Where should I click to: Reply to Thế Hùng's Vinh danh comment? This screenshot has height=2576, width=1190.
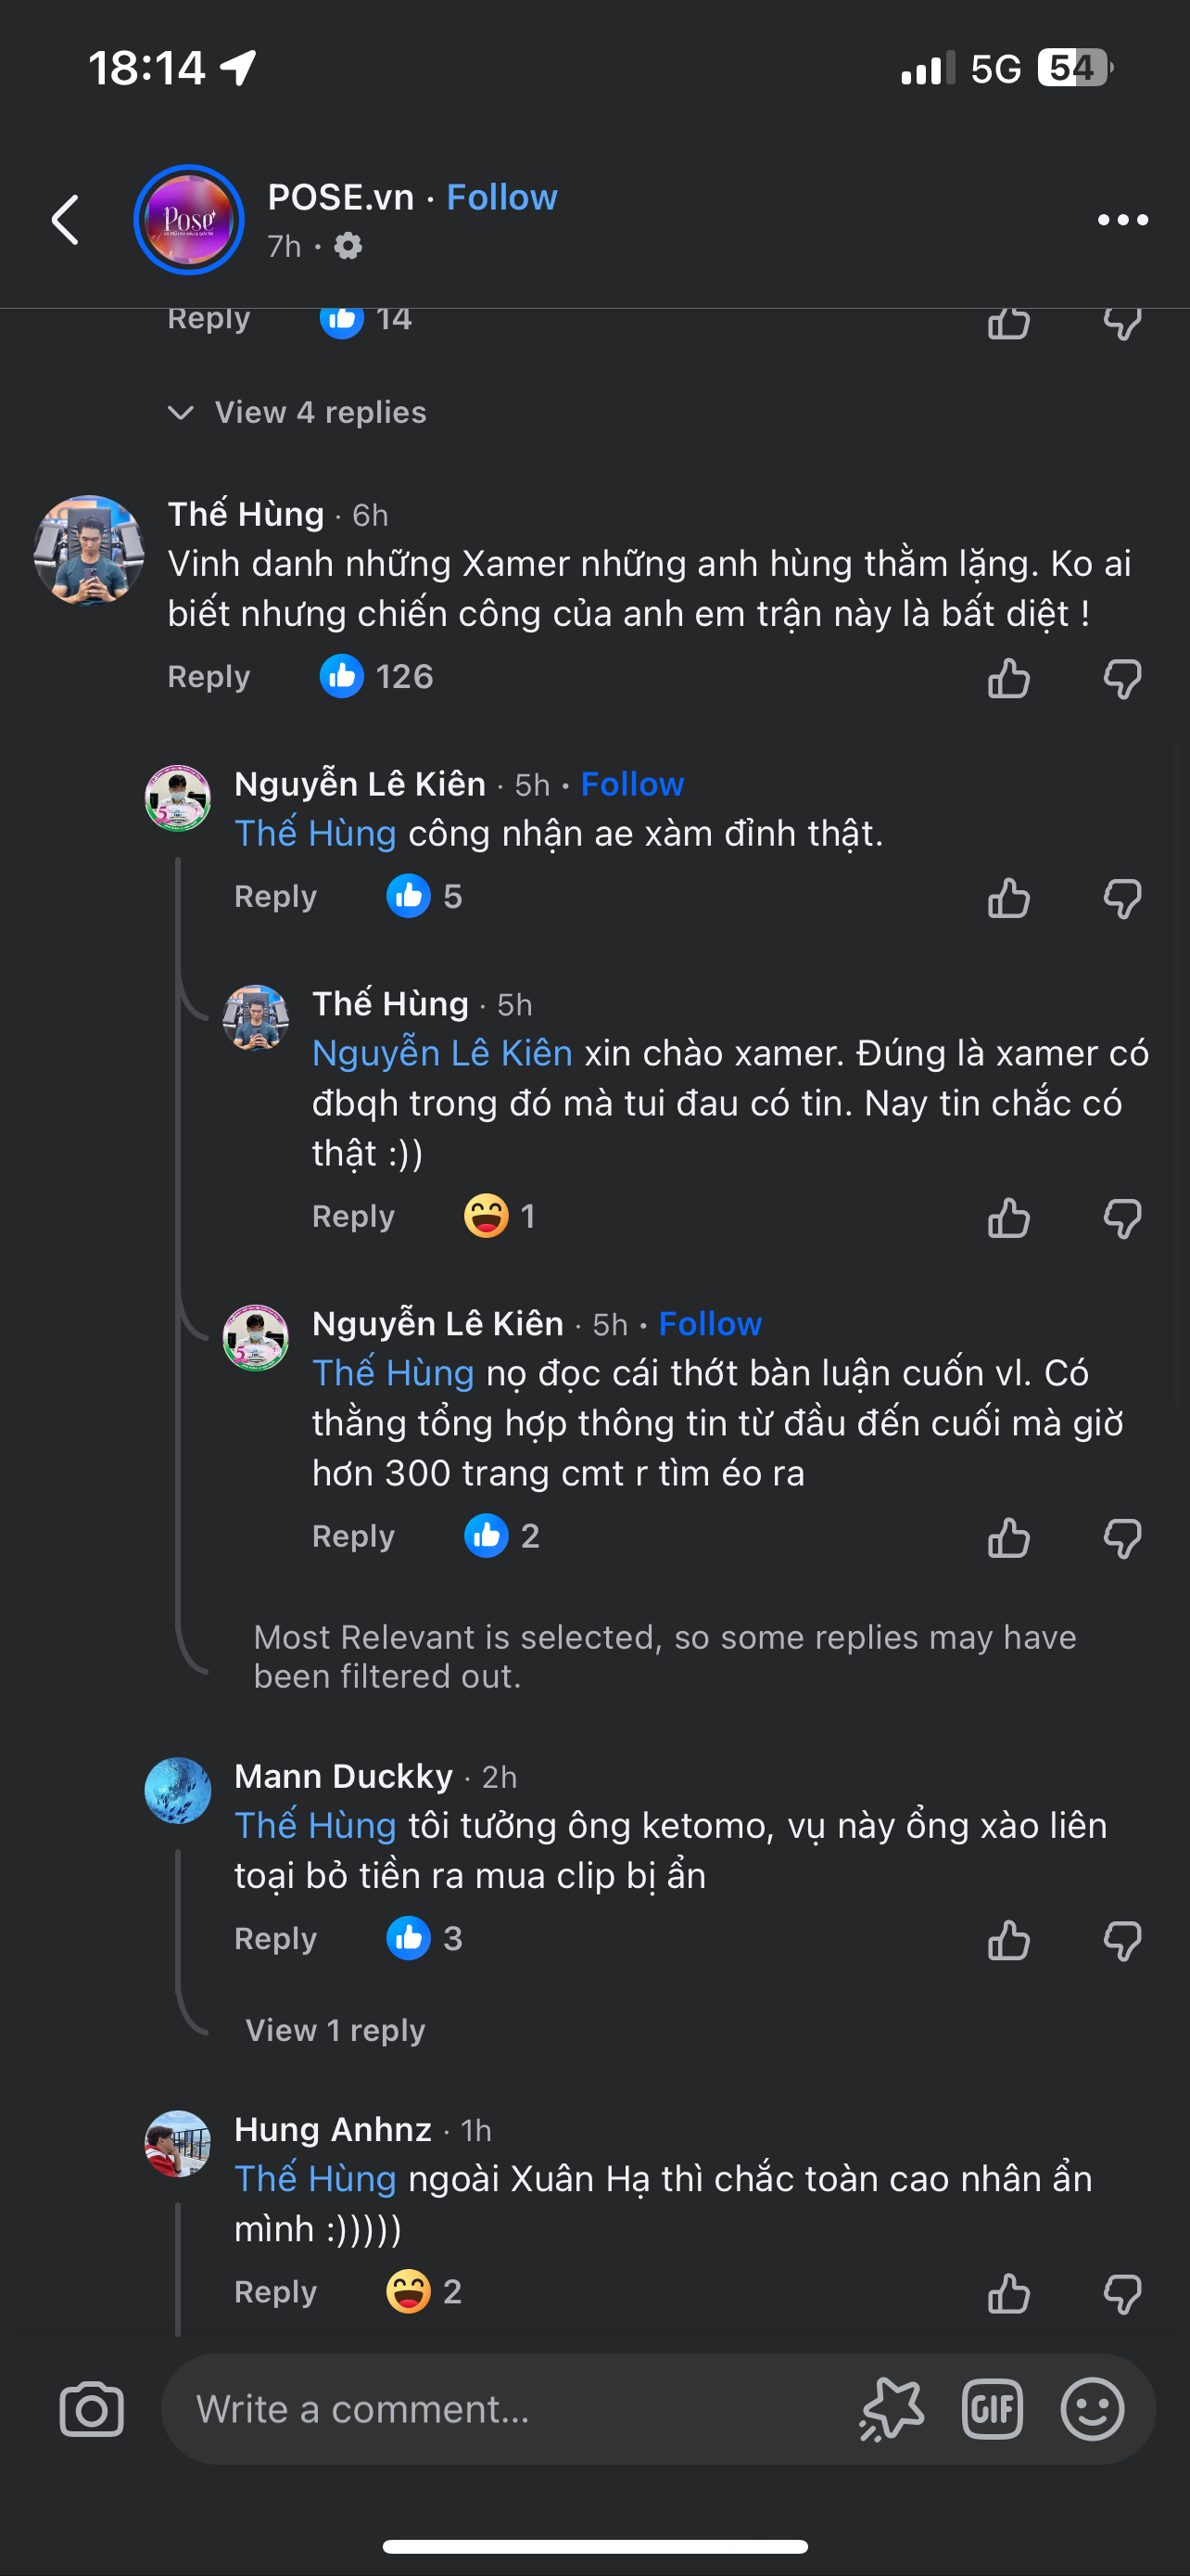[x=208, y=678]
